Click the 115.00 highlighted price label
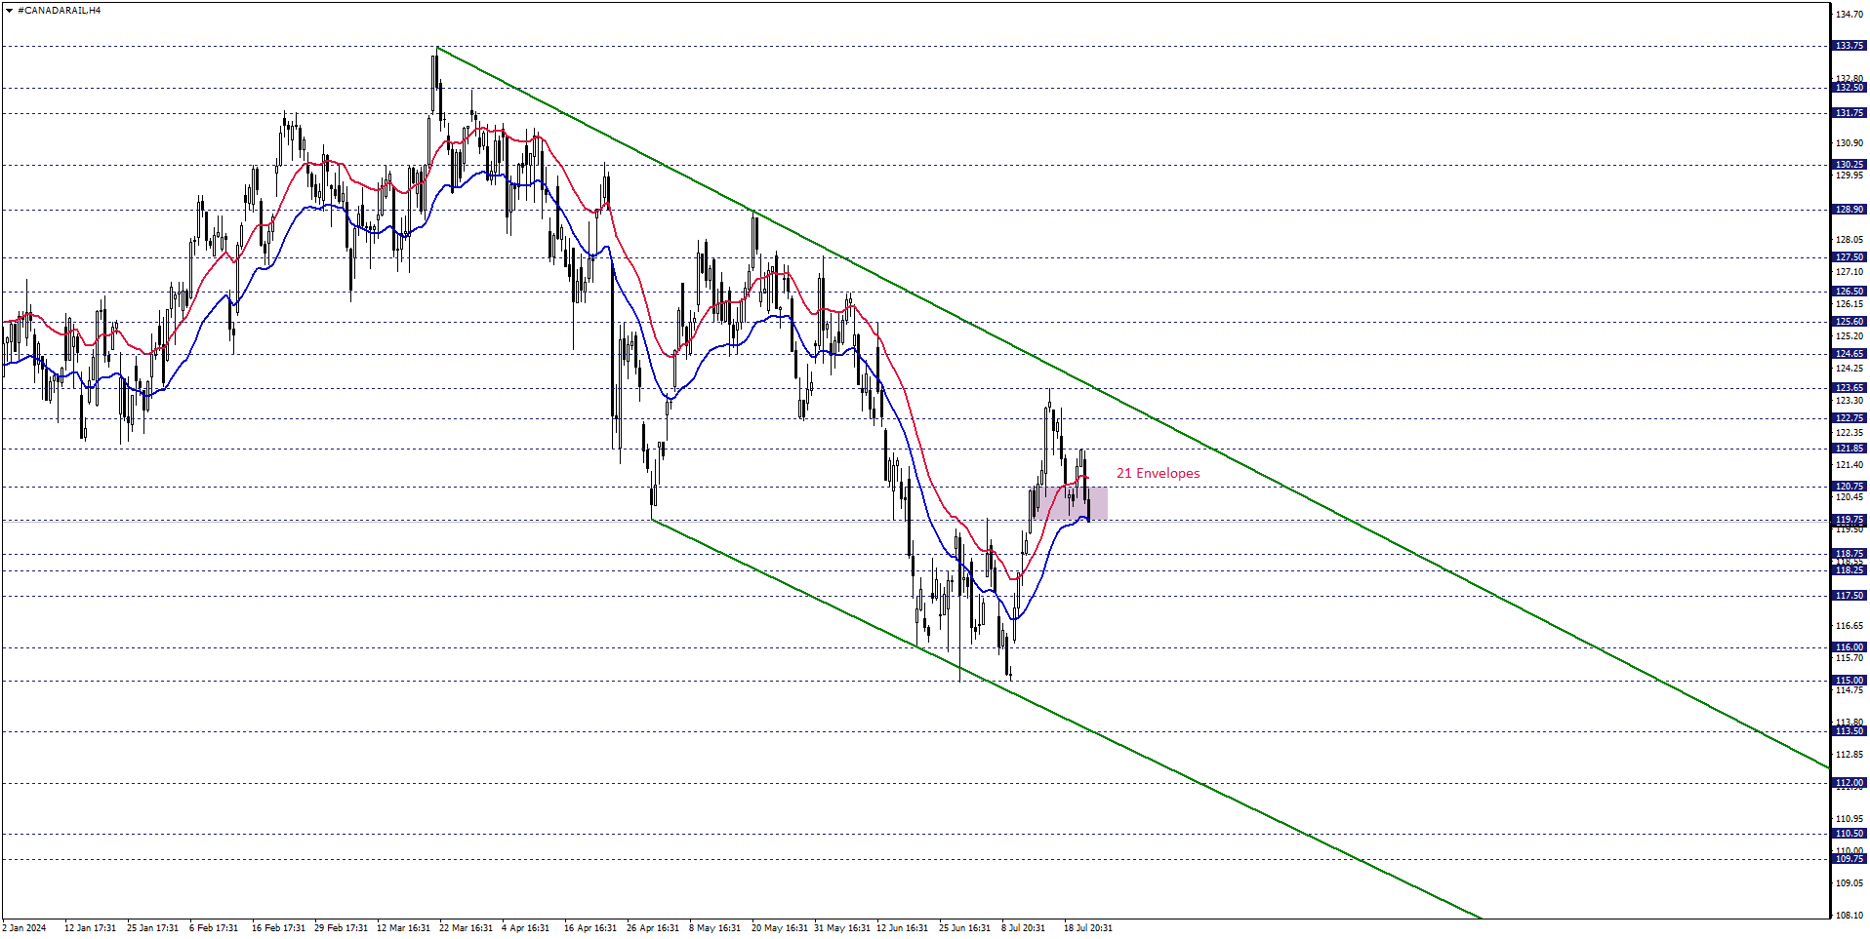 1850,681
